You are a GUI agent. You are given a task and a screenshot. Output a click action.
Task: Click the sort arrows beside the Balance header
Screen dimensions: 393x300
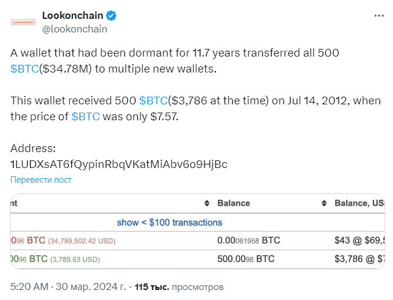pyautogui.click(x=207, y=203)
